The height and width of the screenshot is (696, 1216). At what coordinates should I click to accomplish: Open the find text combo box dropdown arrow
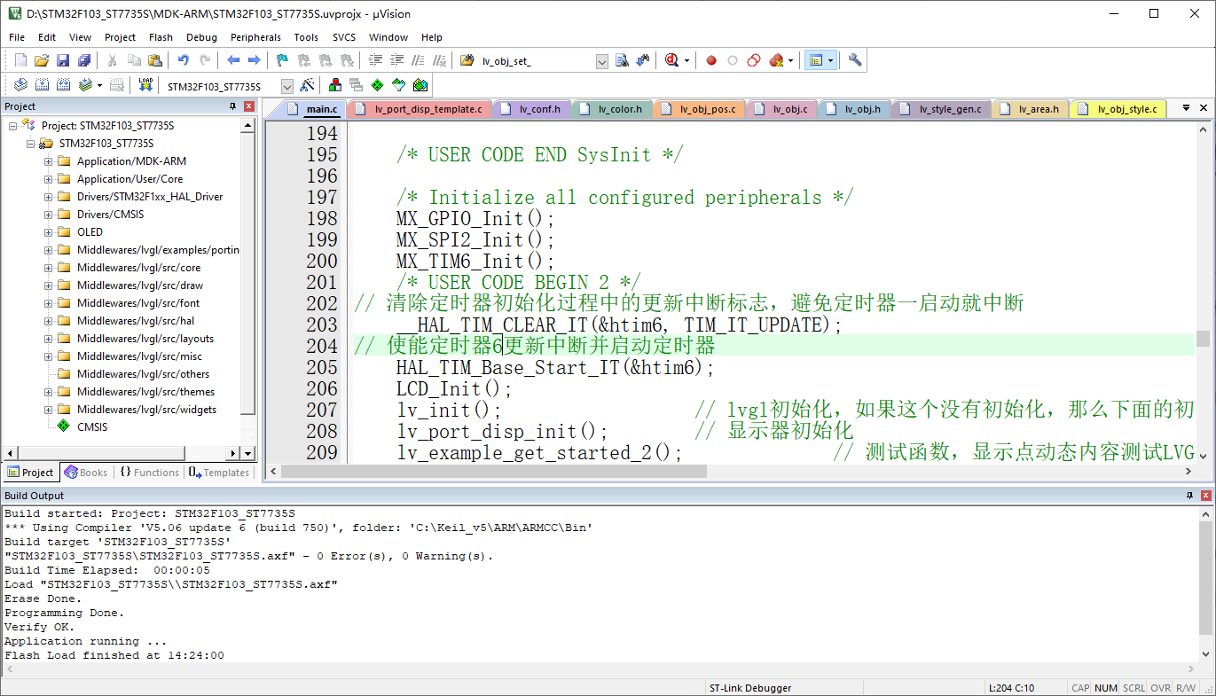pyautogui.click(x=602, y=60)
